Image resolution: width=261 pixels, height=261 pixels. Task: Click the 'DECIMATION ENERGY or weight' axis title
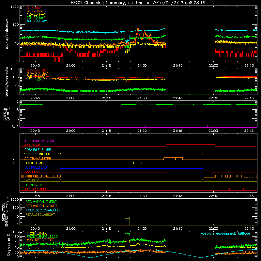[x=5, y=212]
